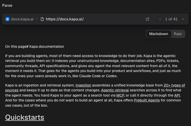
Task: Open the API link
Action: [x=177, y=95]
